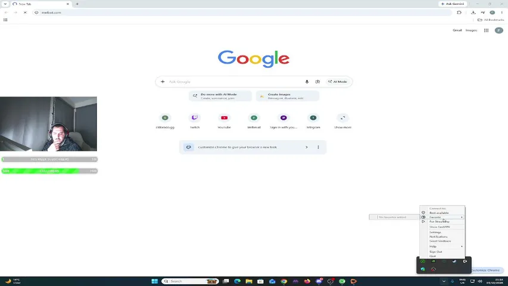
Task: Open the Chrome three-dot menu
Action: (x=501, y=13)
